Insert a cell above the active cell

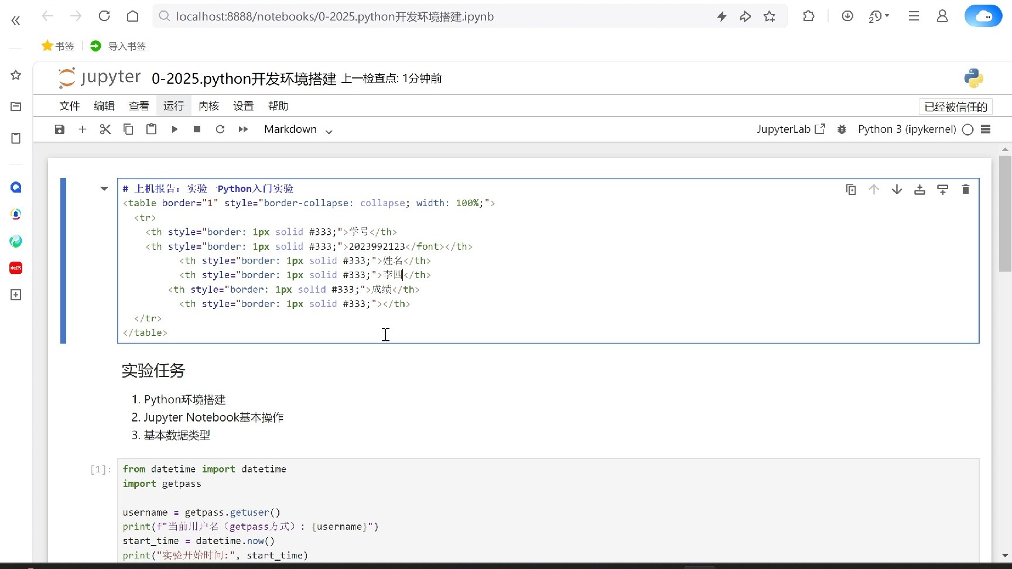pyautogui.click(x=919, y=189)
